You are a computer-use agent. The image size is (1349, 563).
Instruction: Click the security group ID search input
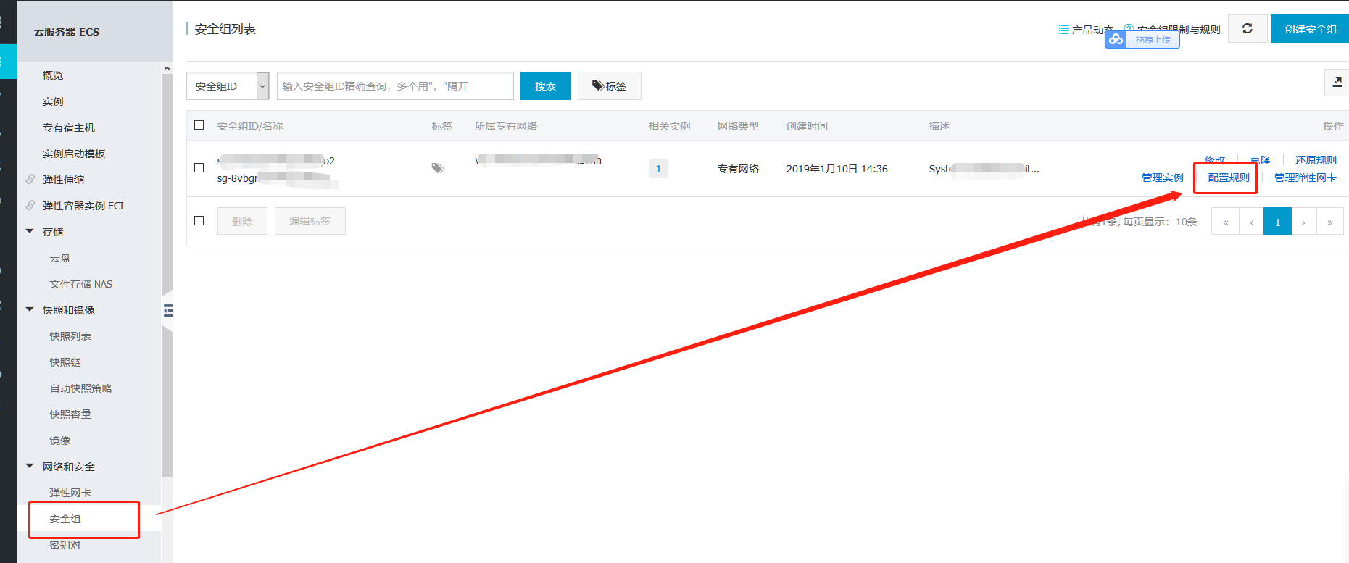[395, 86]
